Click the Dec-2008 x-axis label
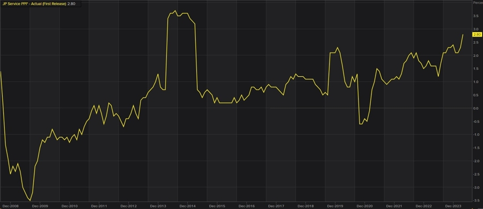483x209 pixels. [11, 206]
